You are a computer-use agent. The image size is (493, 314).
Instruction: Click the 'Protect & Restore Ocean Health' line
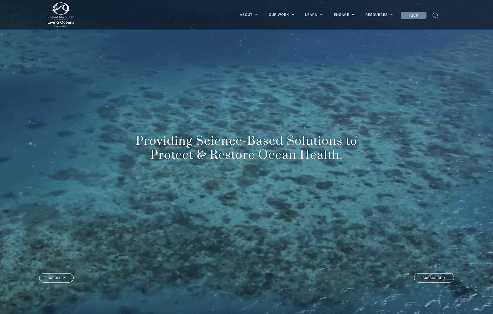click(x=246, y=155)
